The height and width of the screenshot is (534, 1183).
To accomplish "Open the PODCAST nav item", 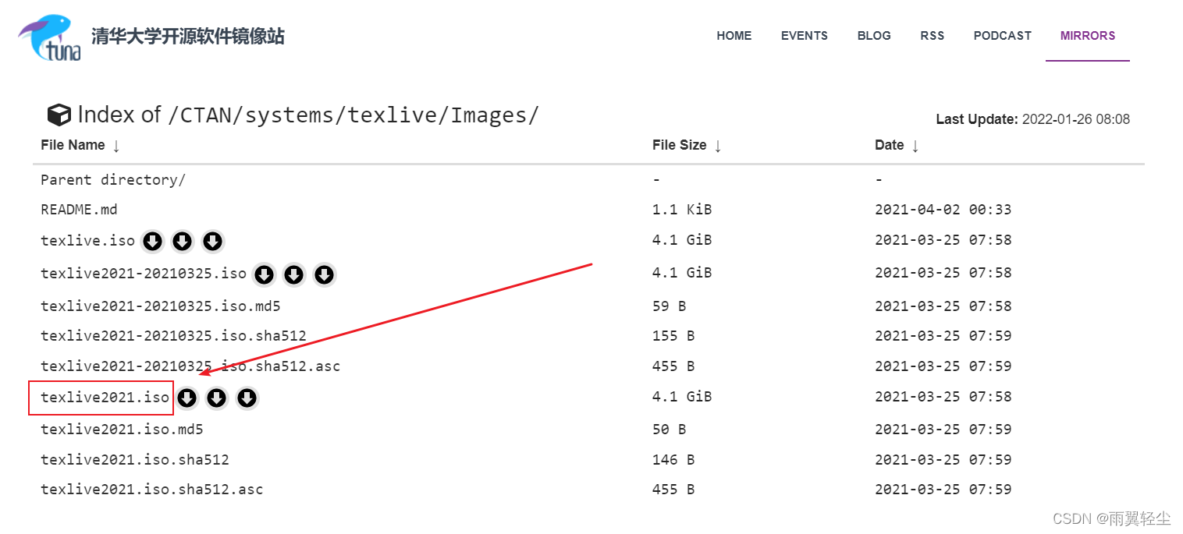I will point(1003,36).
